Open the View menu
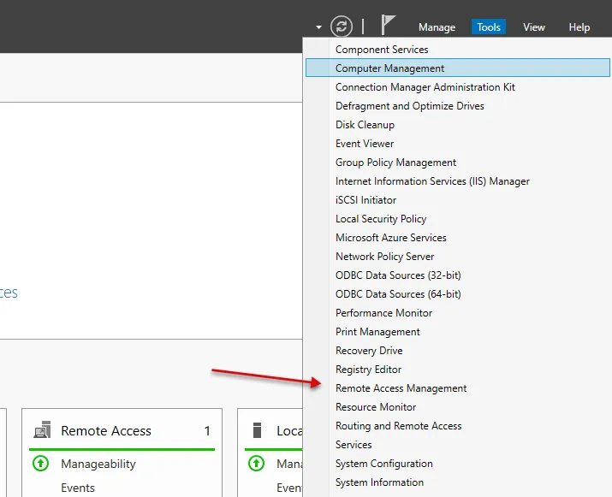The height and width of the screenshot is (497, 612). tap(534, 27)
